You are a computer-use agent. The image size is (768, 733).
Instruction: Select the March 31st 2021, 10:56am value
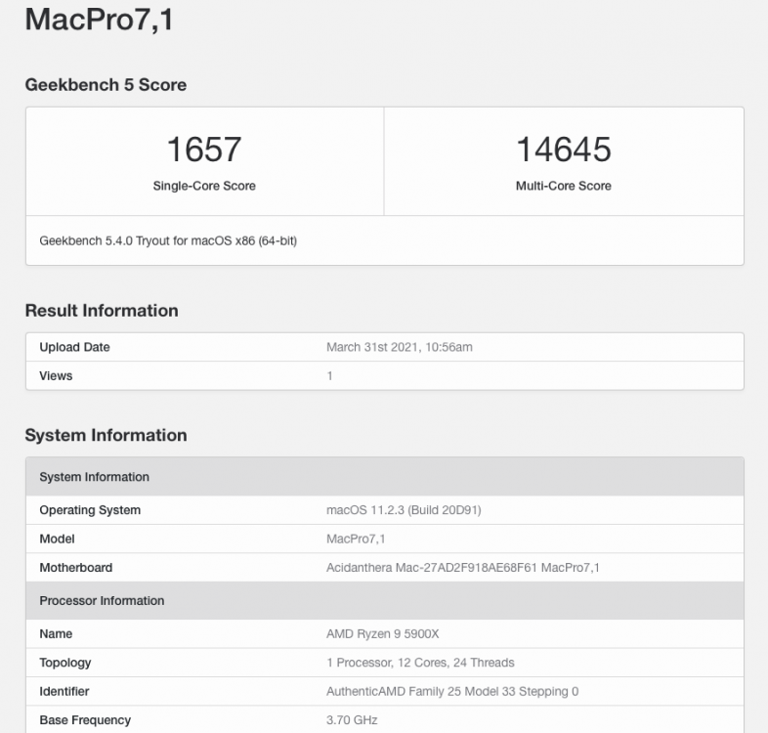pyautogui.click(x=400, y=347)
